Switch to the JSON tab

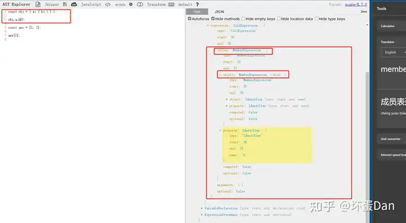(x=219, y=12)
